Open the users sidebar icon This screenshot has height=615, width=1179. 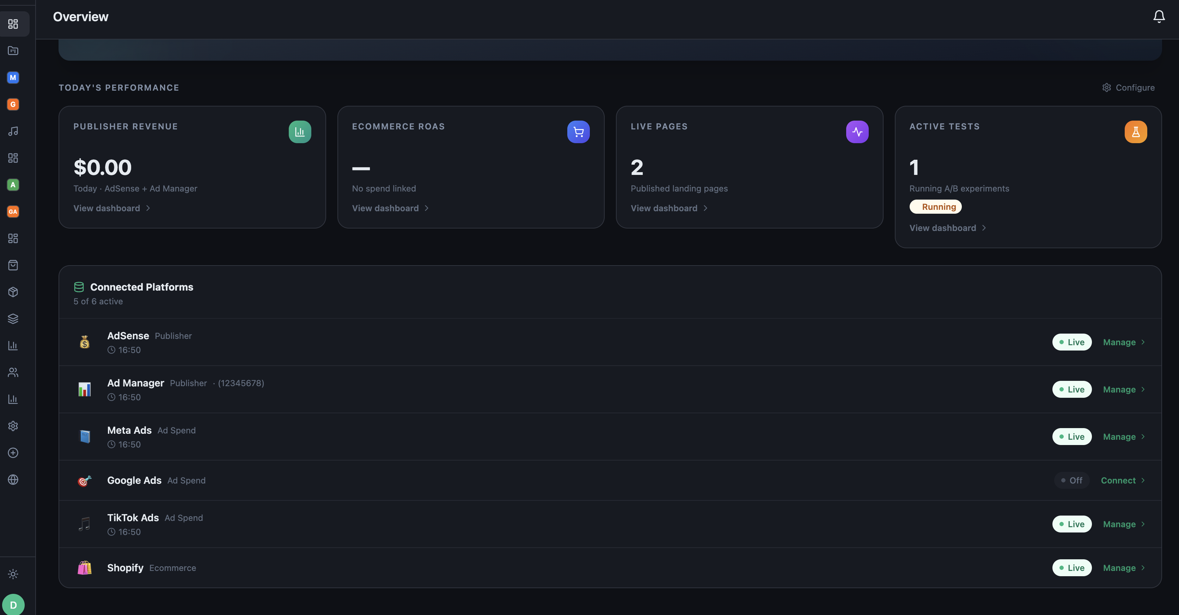coord(13,372)
